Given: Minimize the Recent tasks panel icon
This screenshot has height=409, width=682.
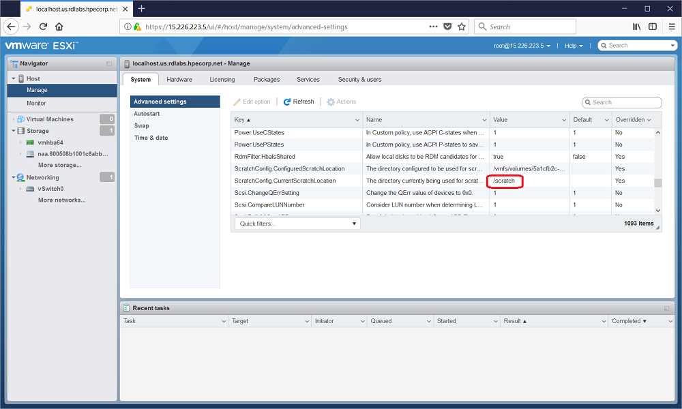Looking at the screenshot, I should click(x=666, y=308).
